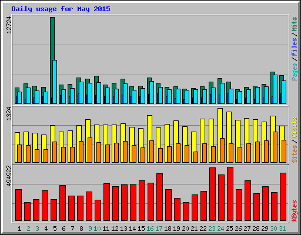Click green day label 3 on the x-axis

[37, 229]
